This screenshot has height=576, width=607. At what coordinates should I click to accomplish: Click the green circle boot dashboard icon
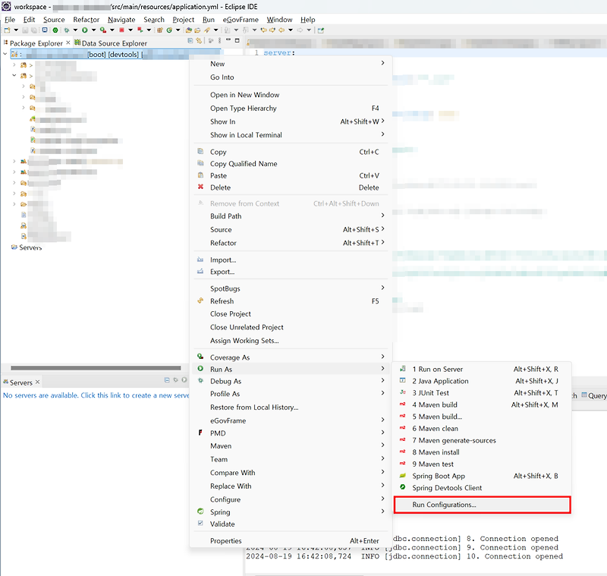click(x=55, y=30)
